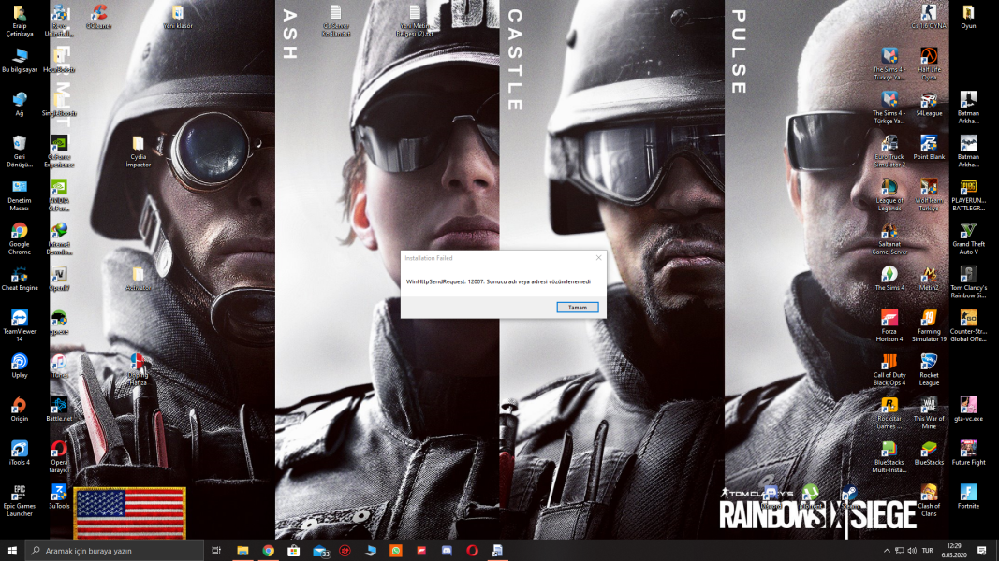Select the Grand Theft Auto V icon
The height and width of the screenshot is (561, 999).
pyautogui.click(x=968, y=232)
